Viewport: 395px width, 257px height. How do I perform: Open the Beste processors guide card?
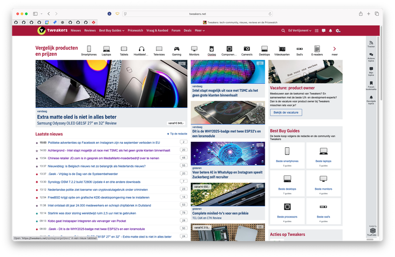tap(287, 211)
